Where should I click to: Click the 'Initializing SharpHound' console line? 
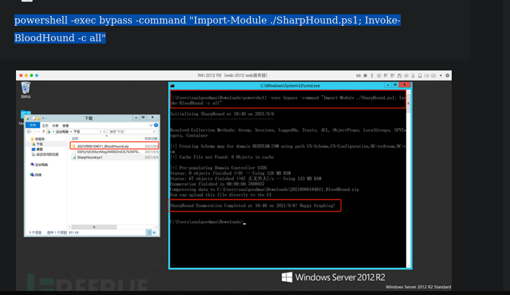point(222,114)
